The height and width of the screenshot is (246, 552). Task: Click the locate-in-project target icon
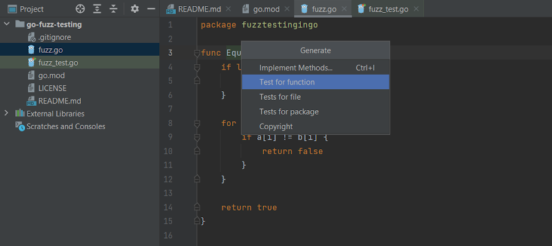pyautogui.click(x=80, y=9)
